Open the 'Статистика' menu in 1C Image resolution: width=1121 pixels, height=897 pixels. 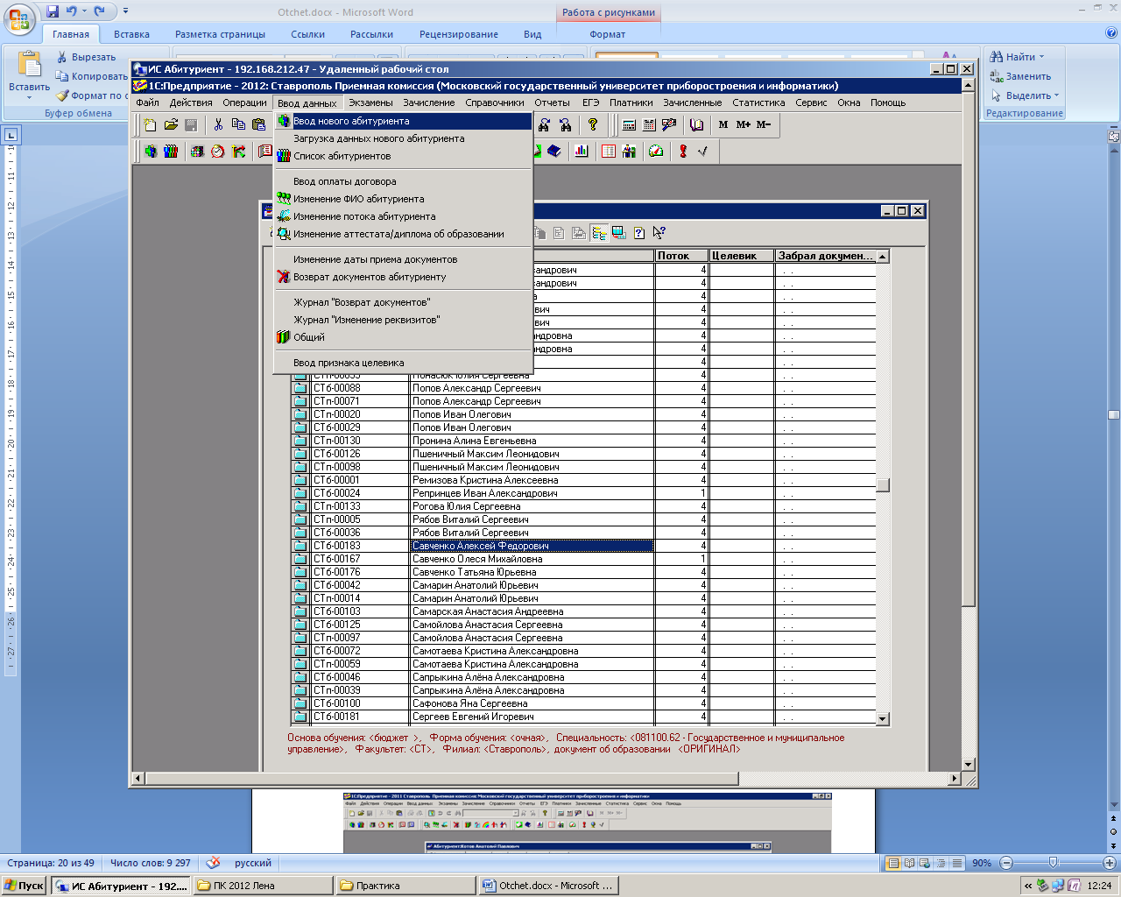coord(758,102)
